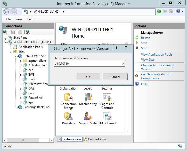
Task: Close the Change .NET Framework Version dialog
Action: pyautogui.click(x=126, y=47)
